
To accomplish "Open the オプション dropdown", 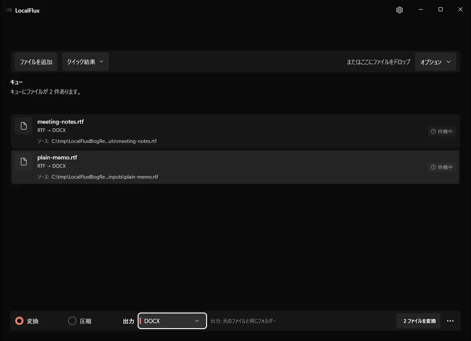I will click(436, 62).
